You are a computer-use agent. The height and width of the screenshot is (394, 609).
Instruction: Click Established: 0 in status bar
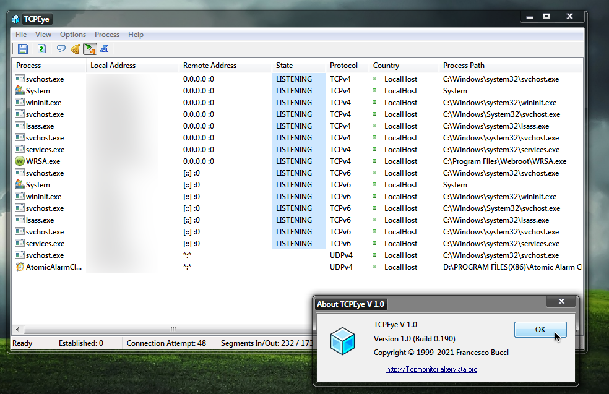click(x=81, y=343)
